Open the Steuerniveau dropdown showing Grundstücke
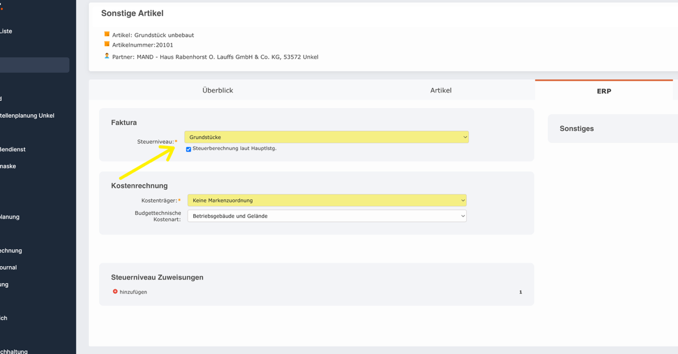Viewport: 678px width, 354px height. (326, 137)
